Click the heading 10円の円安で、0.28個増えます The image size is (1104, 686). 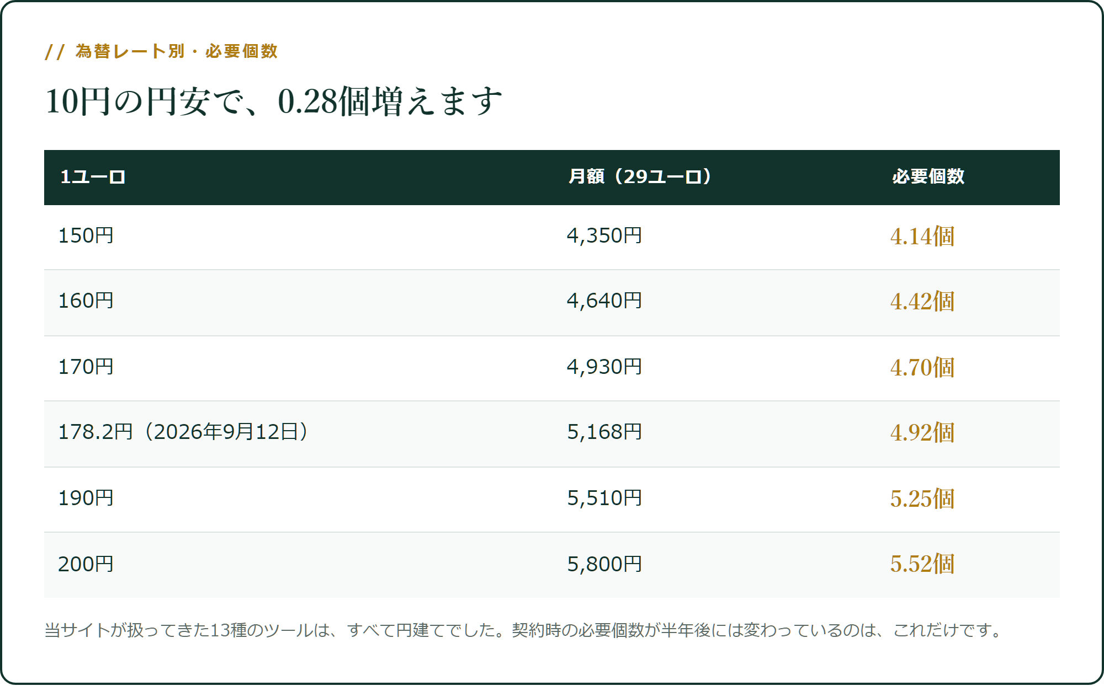pyautogui.click(x=274, y=101)
